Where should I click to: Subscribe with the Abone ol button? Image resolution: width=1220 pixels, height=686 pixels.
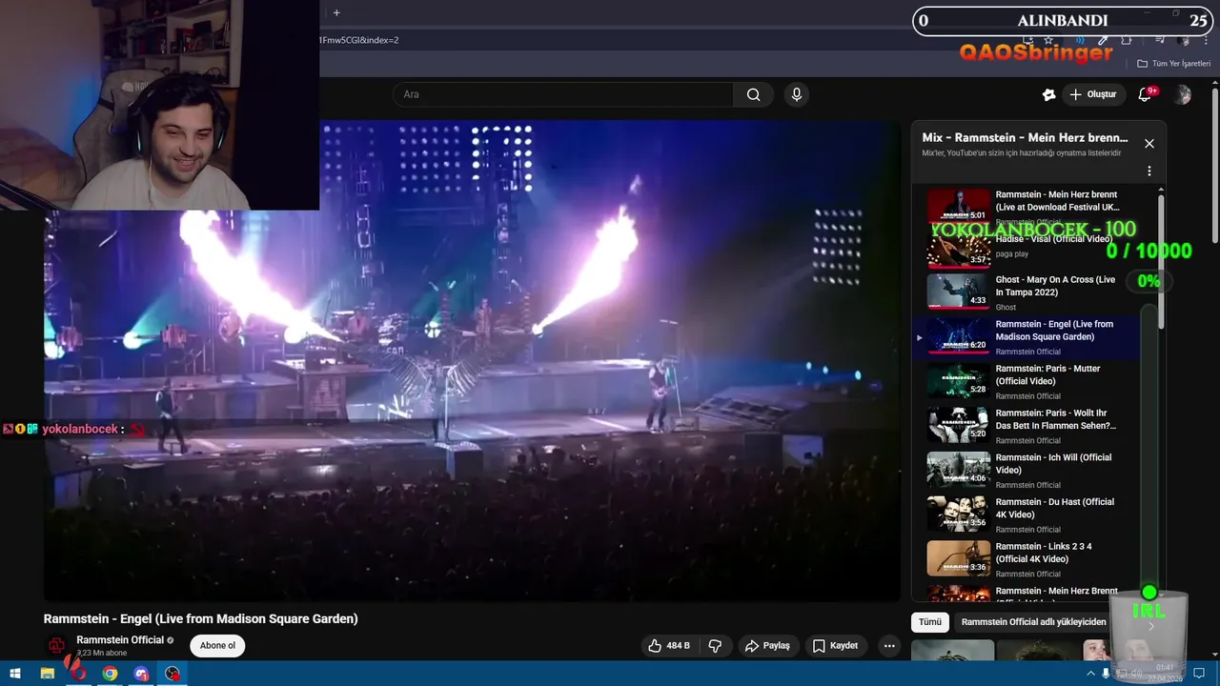pyautogui.click(x=217, y=645)
